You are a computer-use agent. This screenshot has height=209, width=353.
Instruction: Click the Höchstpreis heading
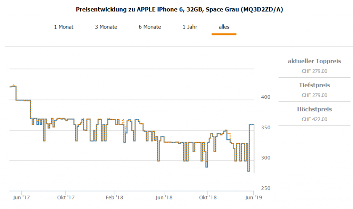314,109
